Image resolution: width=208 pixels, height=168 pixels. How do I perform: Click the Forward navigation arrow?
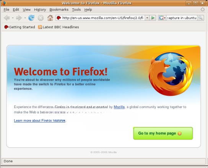(19, 18)
